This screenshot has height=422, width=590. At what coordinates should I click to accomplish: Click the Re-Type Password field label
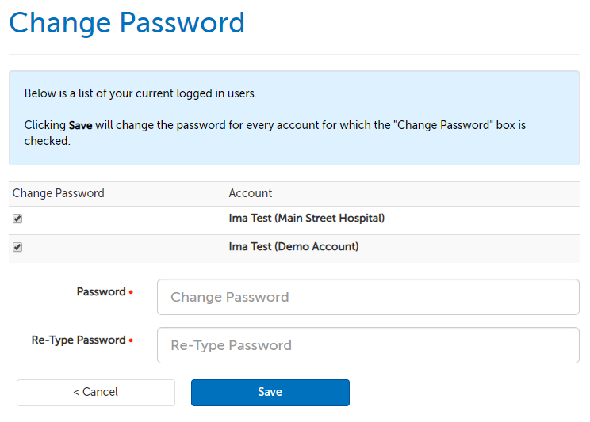pos(79,340)
